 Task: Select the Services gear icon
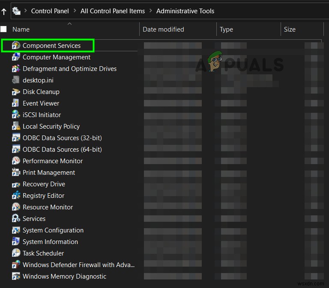16,218
